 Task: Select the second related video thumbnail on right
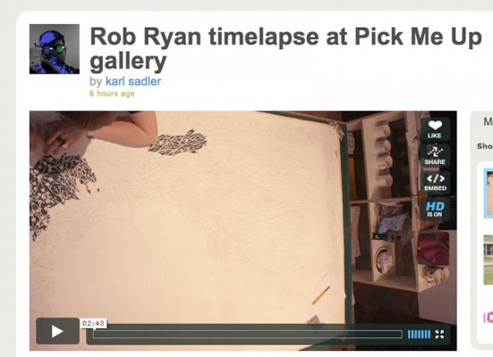point(489,260)
